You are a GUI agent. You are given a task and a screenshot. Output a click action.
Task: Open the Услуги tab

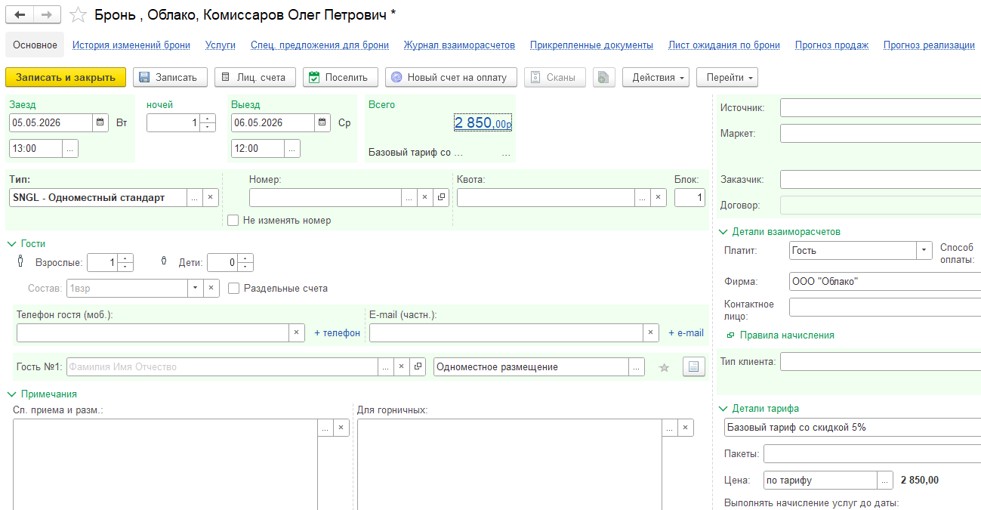pos(221,45)
